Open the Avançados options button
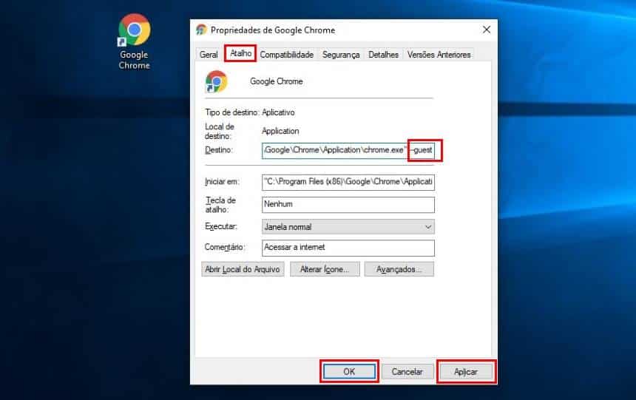Image resolution: width=636 pixels, height=400 pixels. pos(399,269)
